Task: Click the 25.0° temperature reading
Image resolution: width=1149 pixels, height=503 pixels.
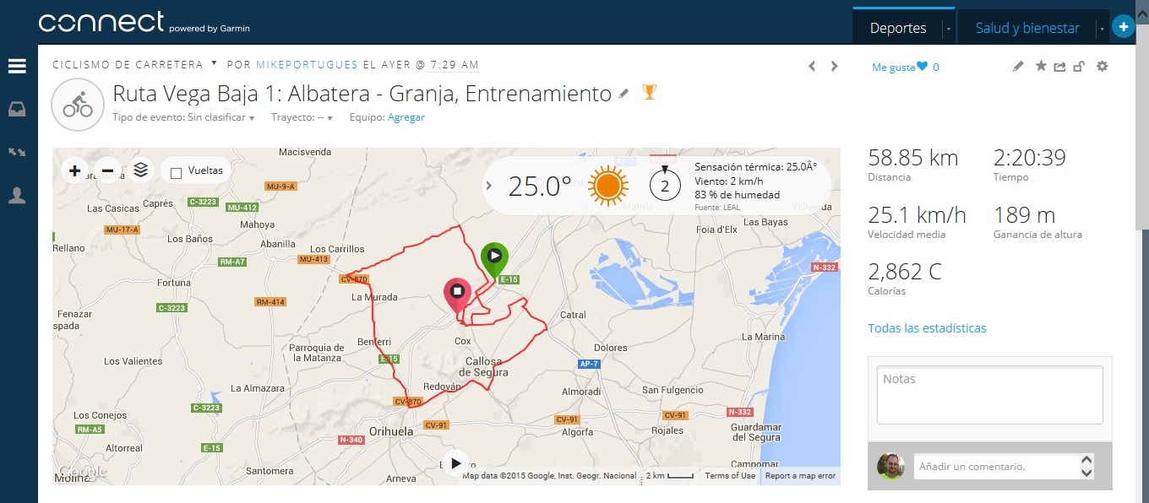Action: 540,187
